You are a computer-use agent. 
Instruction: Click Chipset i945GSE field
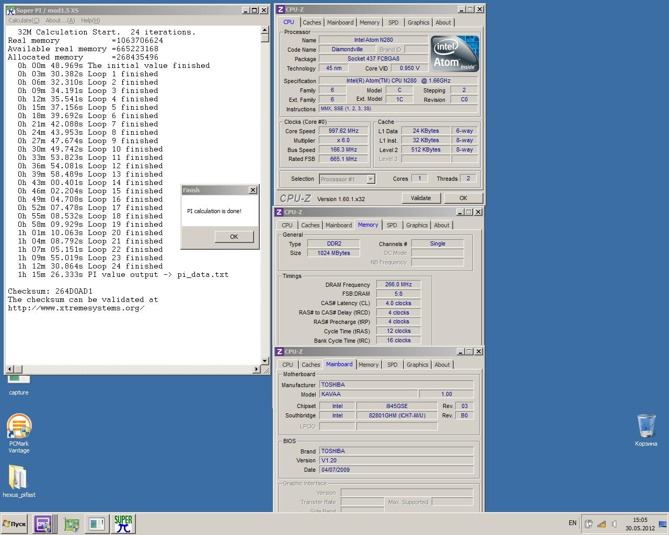click(397, 406)
